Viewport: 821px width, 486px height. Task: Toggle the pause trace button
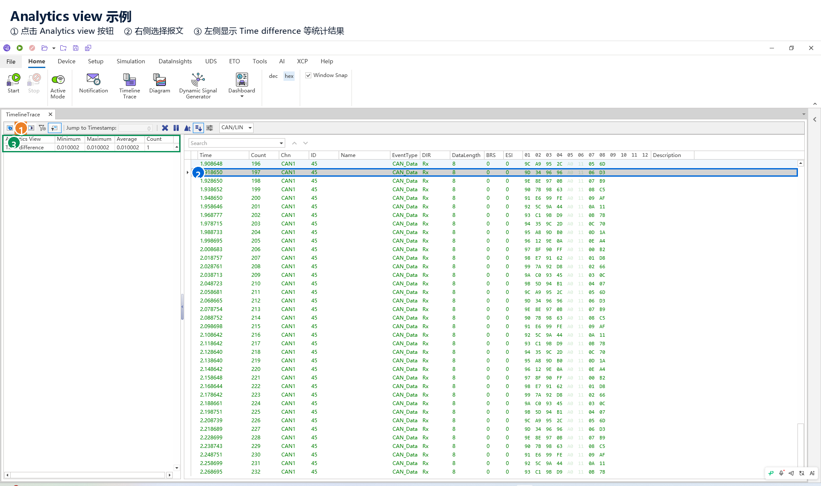(176, 128)
